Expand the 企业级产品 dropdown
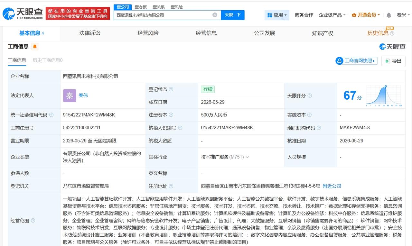 click(332, 15)
